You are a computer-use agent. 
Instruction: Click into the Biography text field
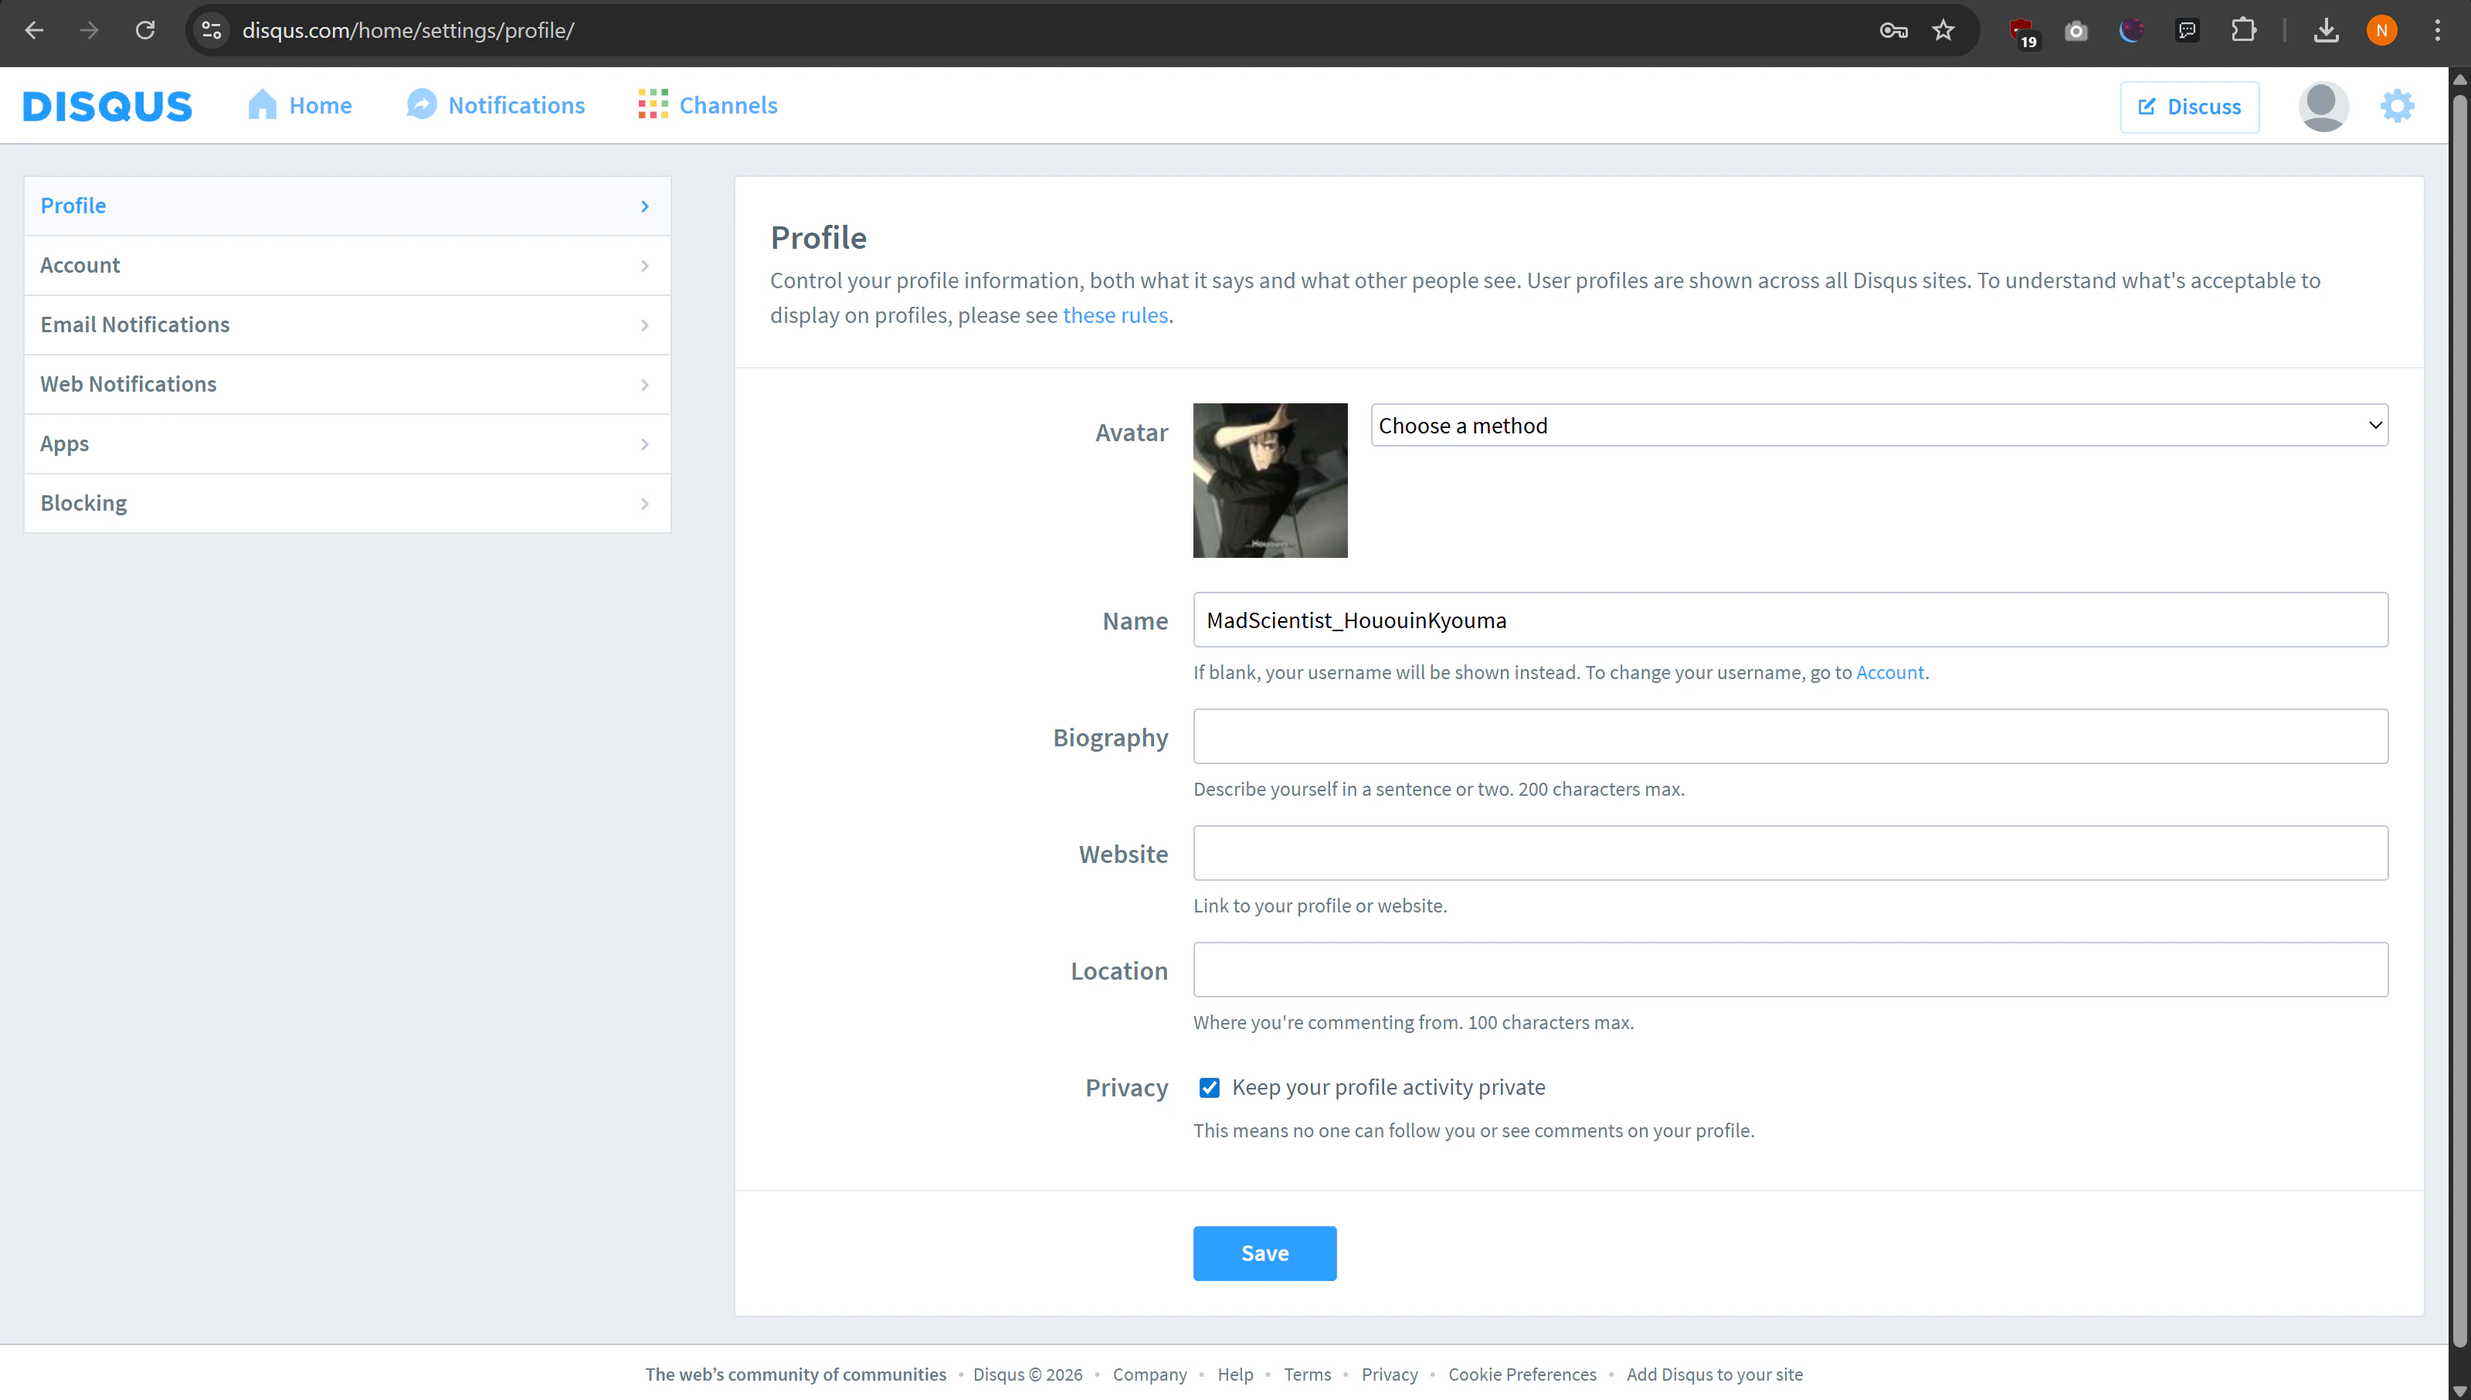pos(1790,736)
